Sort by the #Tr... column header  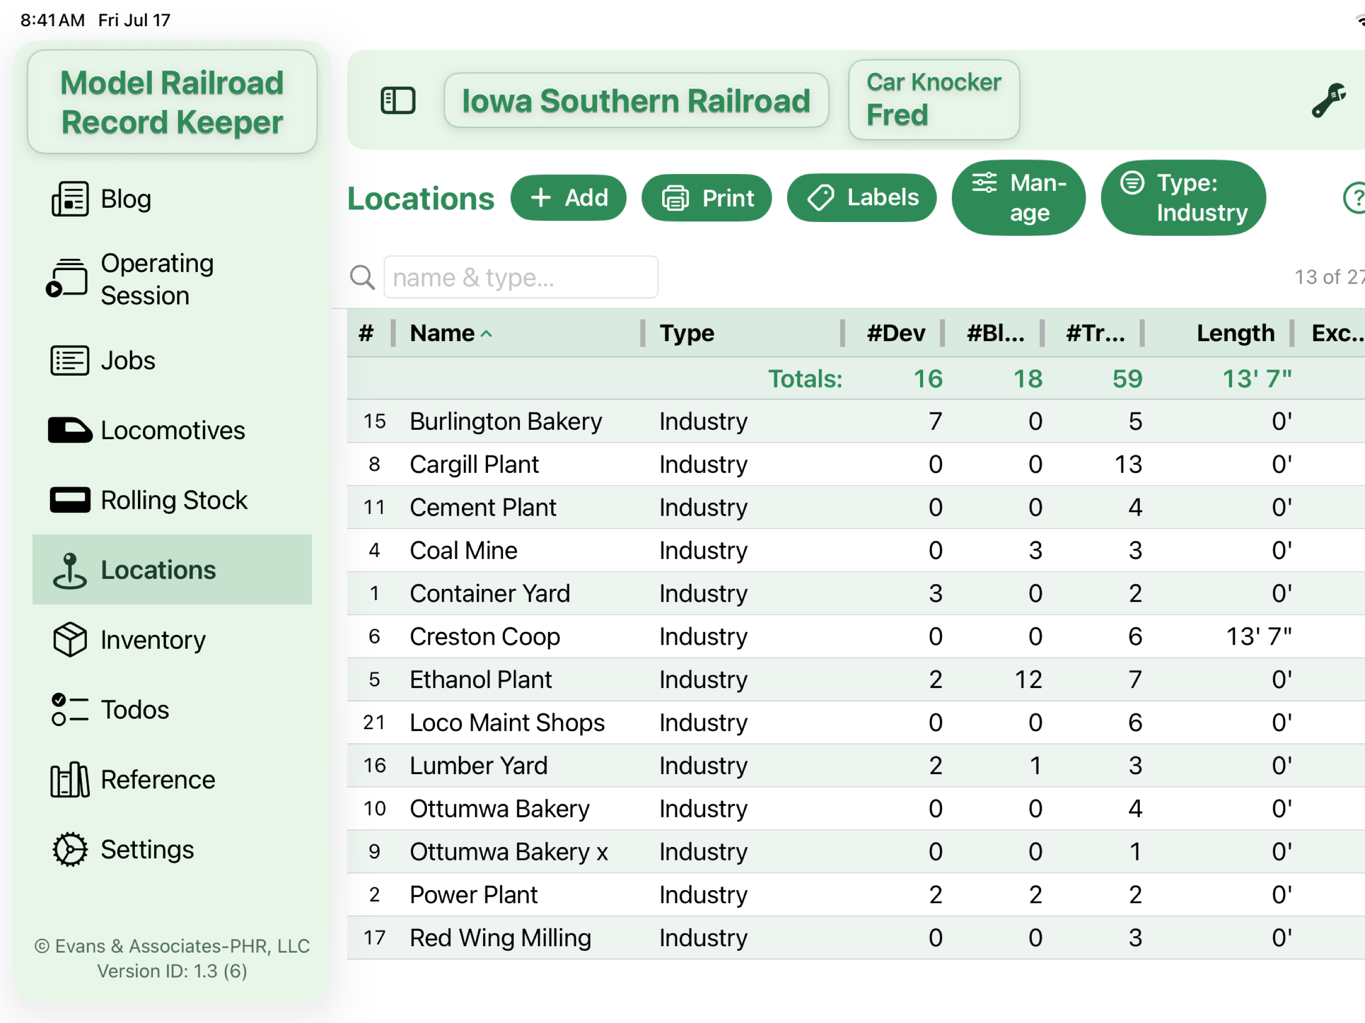click(x=1095, y=334)
